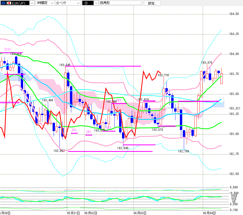Click the (11) magenta count label
This screenshot has height=215, width=243.
[7, 49]
